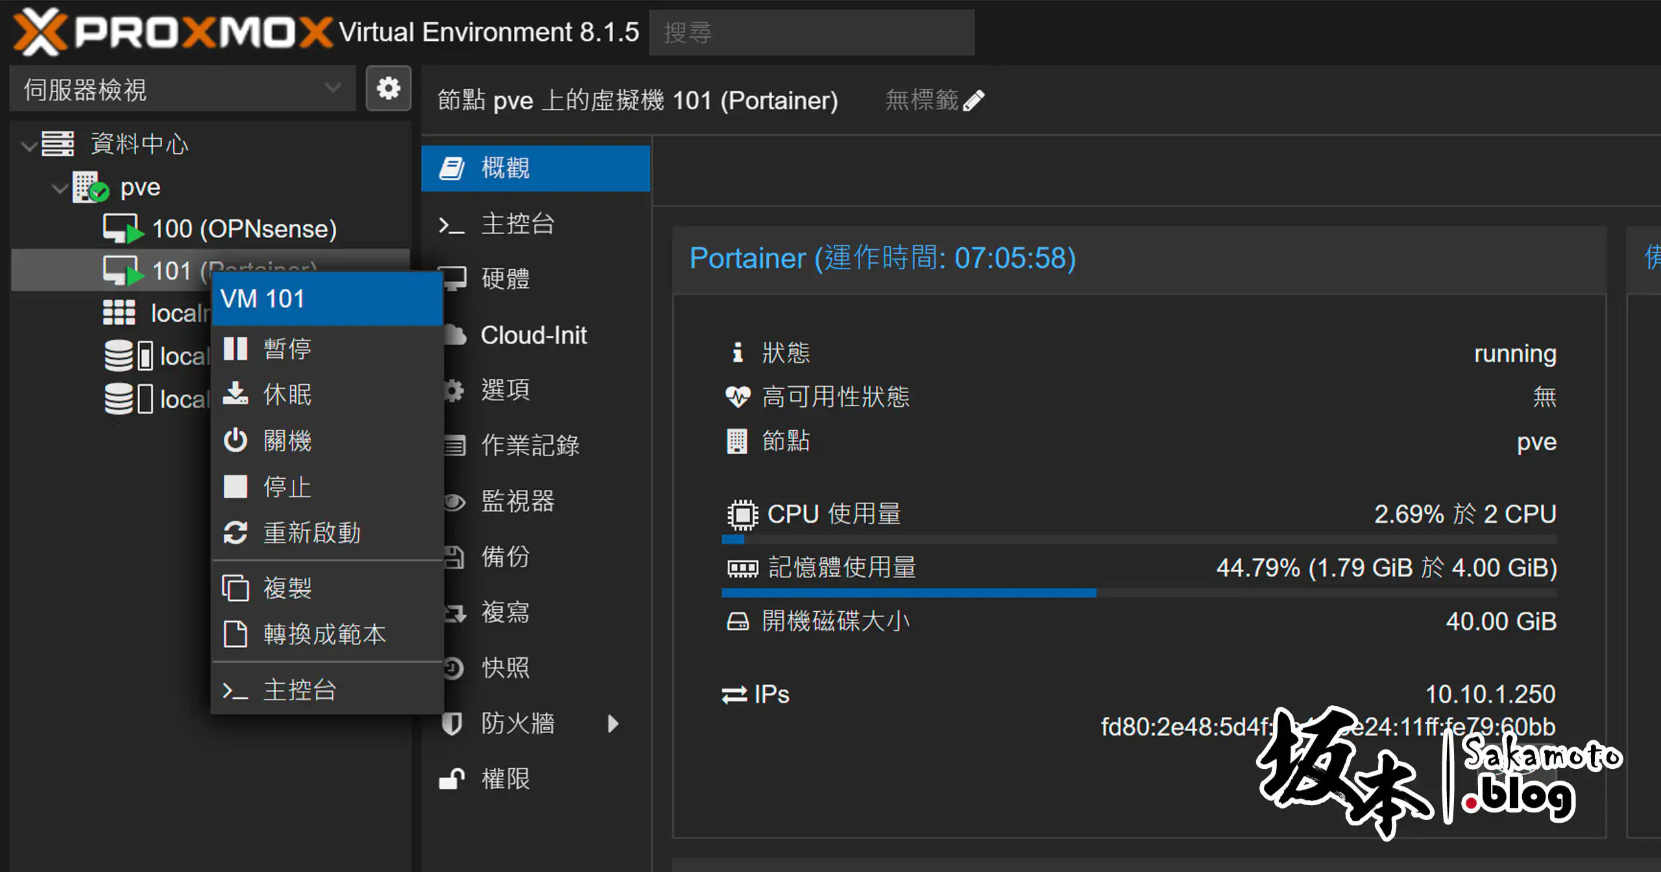Viewport: 1661px width, 872px height.
Task: Choose 主控台 from the VM 101 context menu
Action: (299, 690)
